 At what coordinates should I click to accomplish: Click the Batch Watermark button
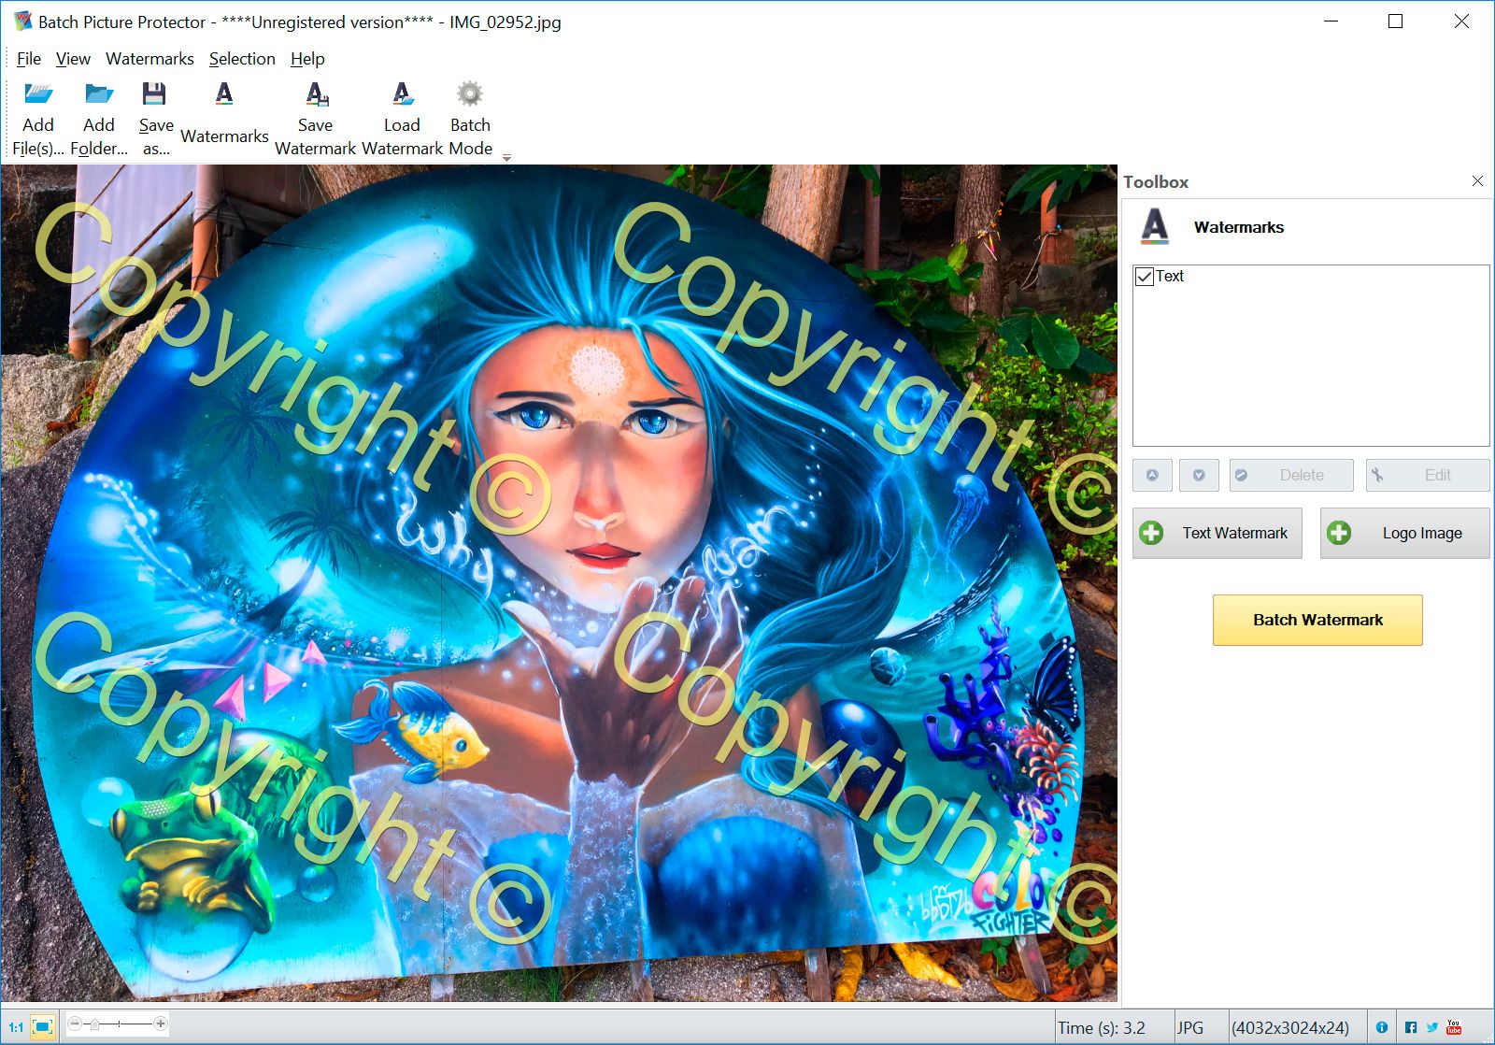1317,620
